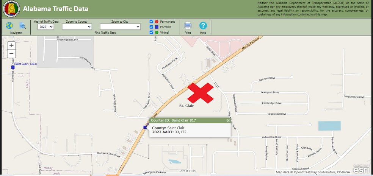Open the Help question mark icon

coord(203,25)
